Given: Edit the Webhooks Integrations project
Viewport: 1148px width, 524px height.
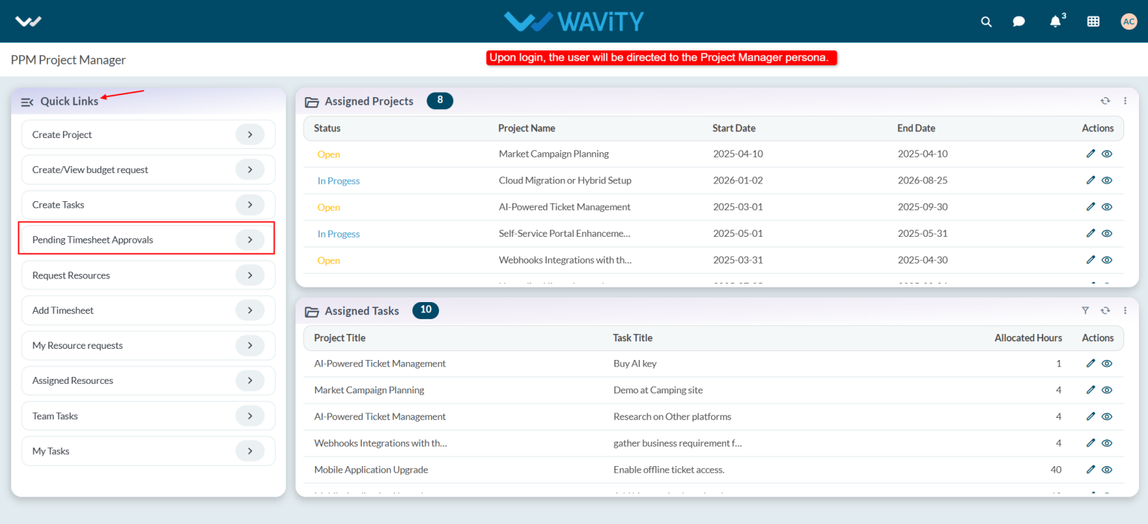Looking at the screenshot, I should pyautogui.click(x=1090, y=260).
